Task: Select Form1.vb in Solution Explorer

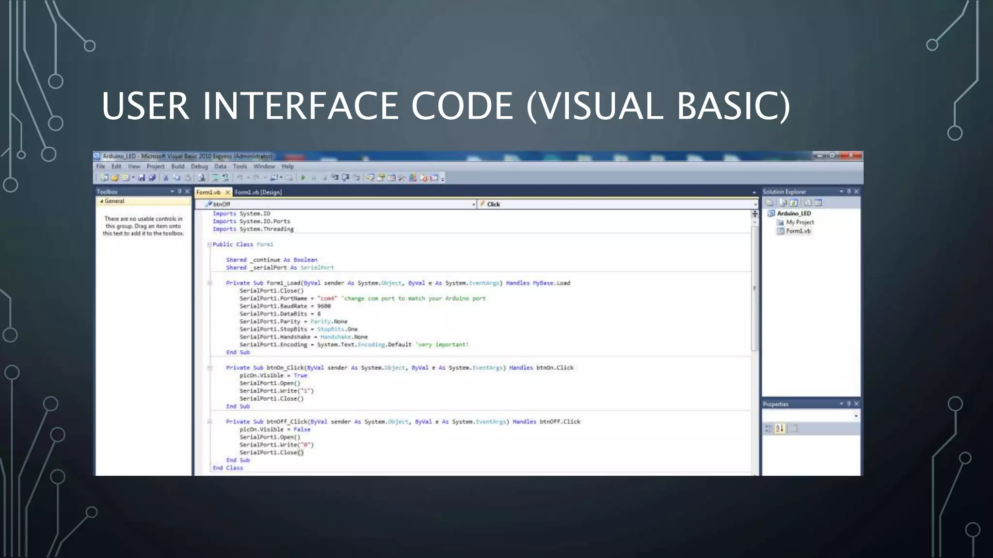Action: point(798,231)
